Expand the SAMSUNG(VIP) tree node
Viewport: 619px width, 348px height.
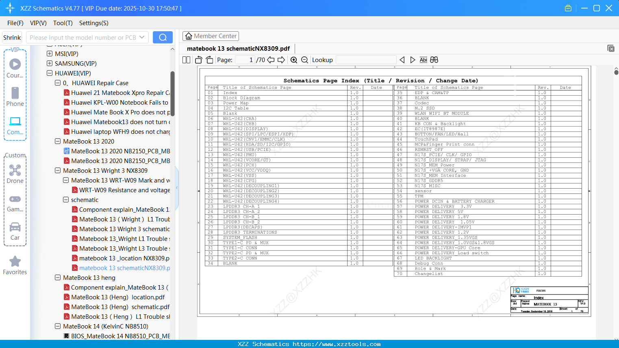coord(50,64)
